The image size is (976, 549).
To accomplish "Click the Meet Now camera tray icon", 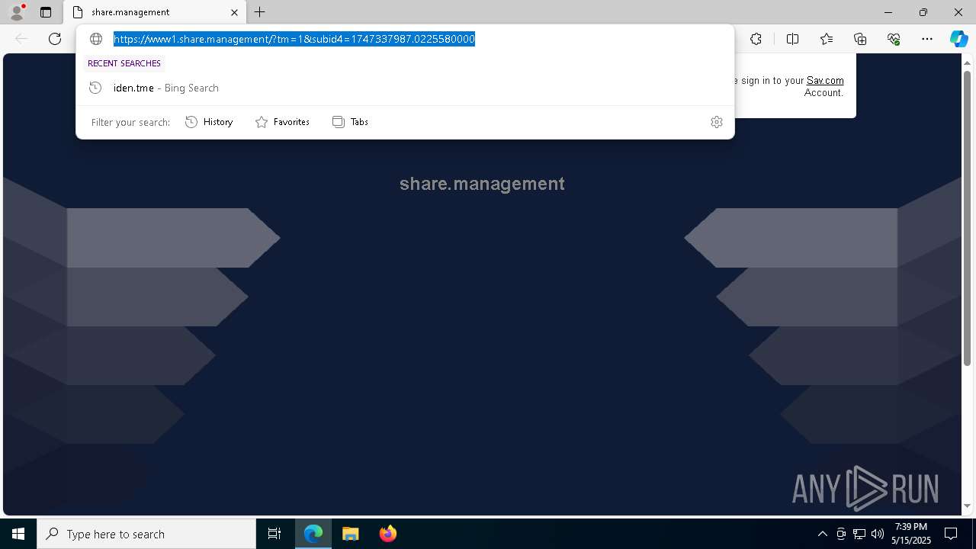I will click(841, 534).
